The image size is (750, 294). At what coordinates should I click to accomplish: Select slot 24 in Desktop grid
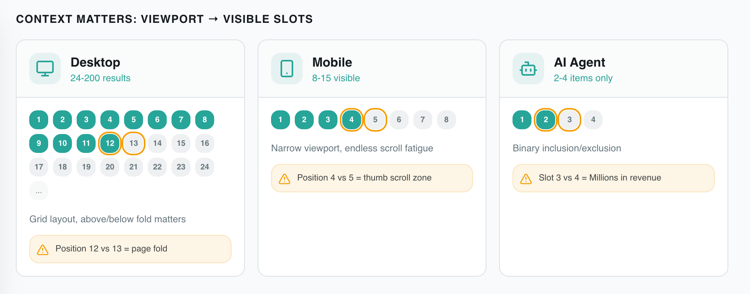(x=205, y=167)
